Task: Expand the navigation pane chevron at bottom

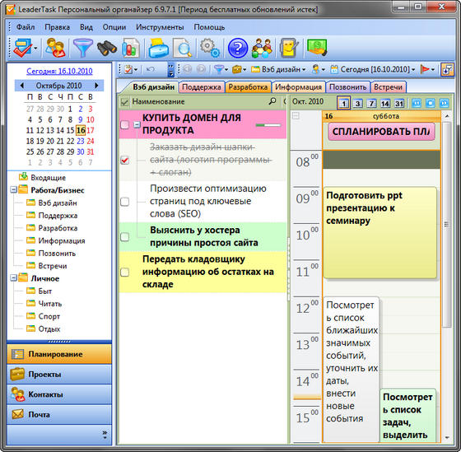Action: [105, 435]
